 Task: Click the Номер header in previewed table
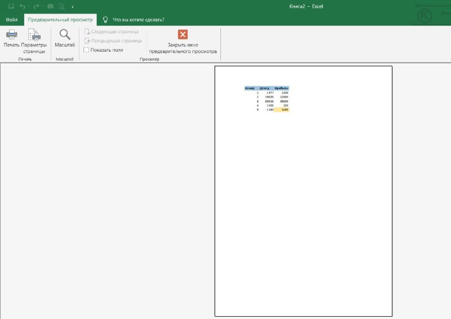click(x=249, y=88)
